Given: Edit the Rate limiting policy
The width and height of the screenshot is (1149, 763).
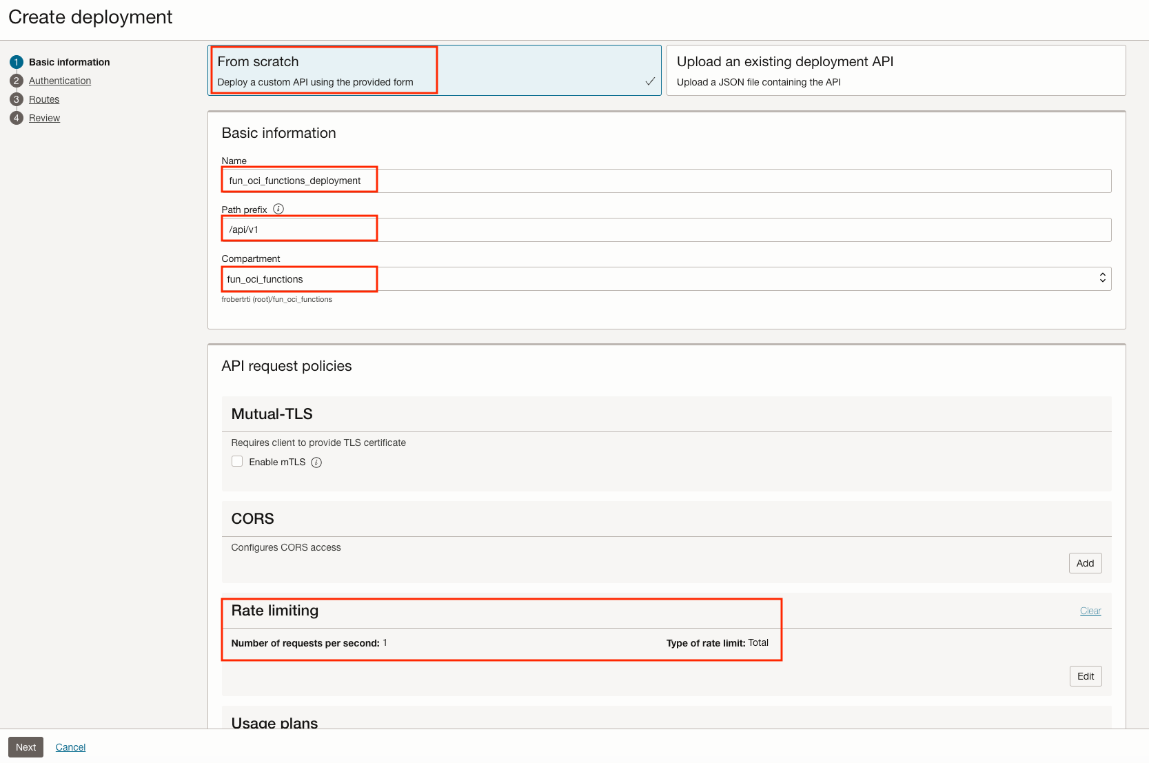Looking at the screenshot, I should 1085,676.
